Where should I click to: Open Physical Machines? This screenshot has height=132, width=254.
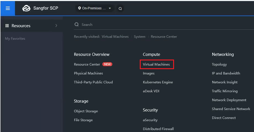tap(88, 73)
